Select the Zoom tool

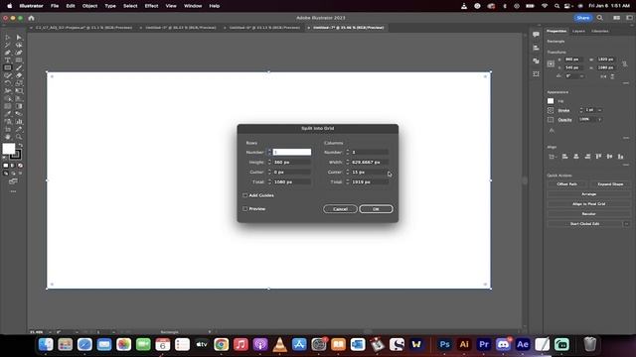pos(19,137)
